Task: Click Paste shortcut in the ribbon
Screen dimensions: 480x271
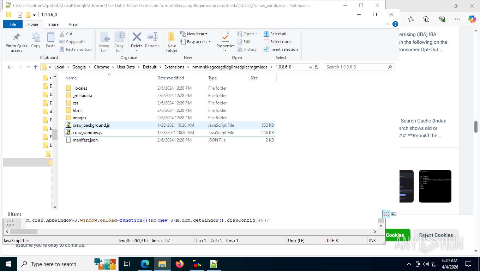Action: click(x=76, y=49)
